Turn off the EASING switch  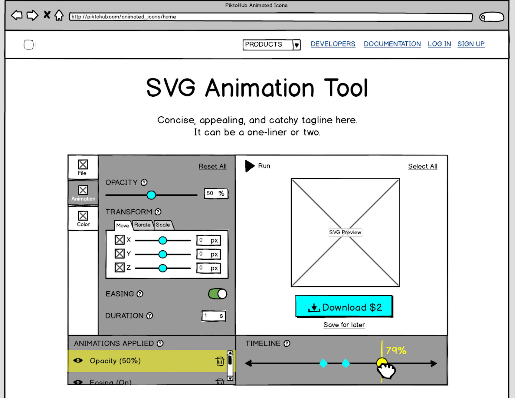pos(218,294)
